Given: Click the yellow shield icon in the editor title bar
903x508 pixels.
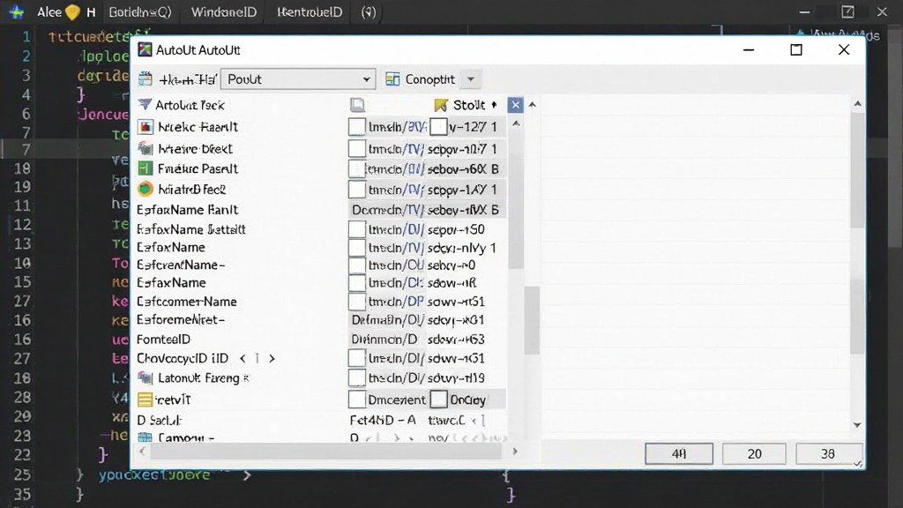Looking at the screenshot, I should pos(72,12).
